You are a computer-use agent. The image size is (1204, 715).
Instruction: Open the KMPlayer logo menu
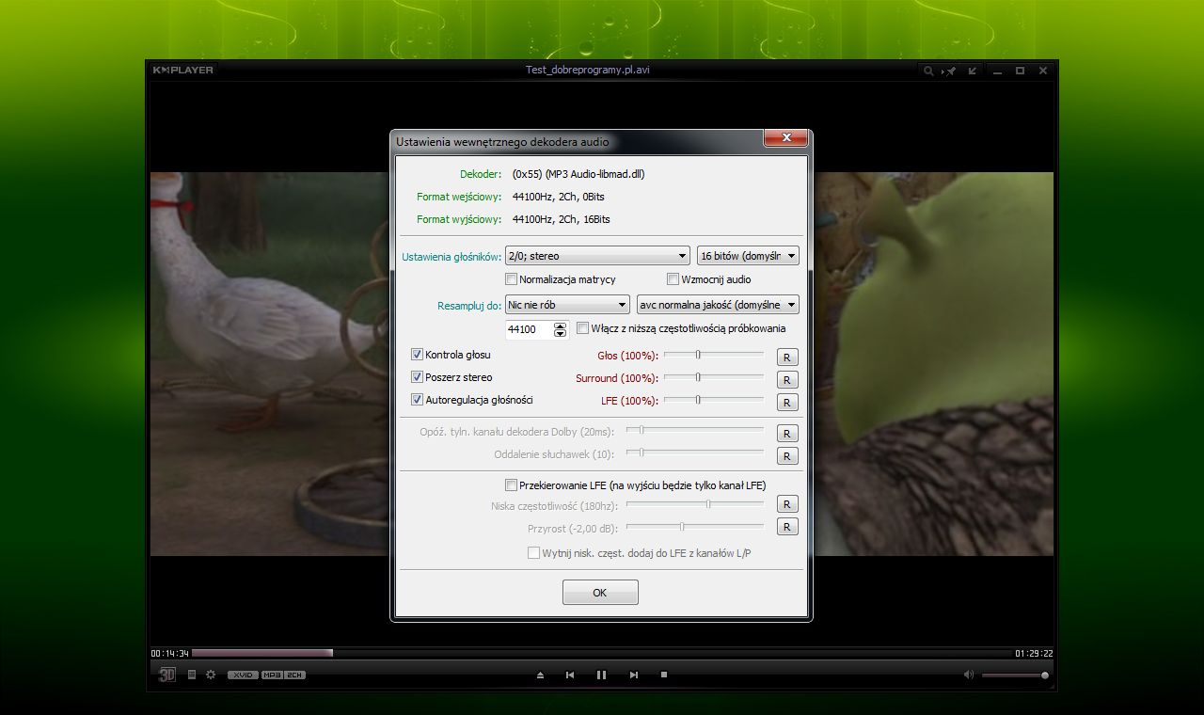coord(183,70)
